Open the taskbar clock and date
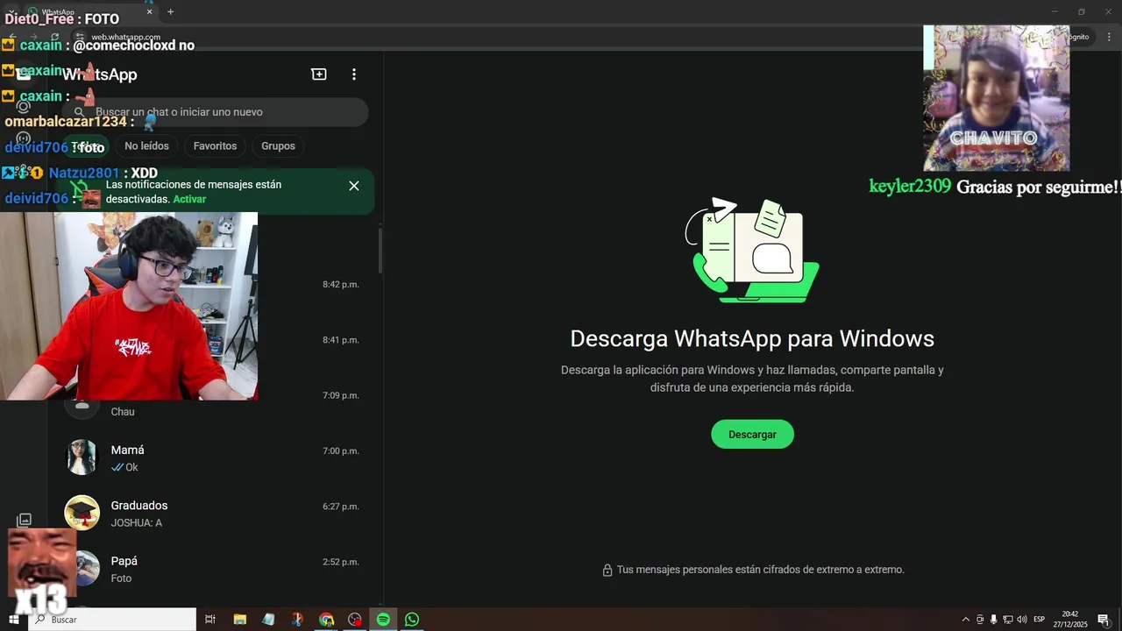Screen dimensions: 1122x631 pos(1071,620)
